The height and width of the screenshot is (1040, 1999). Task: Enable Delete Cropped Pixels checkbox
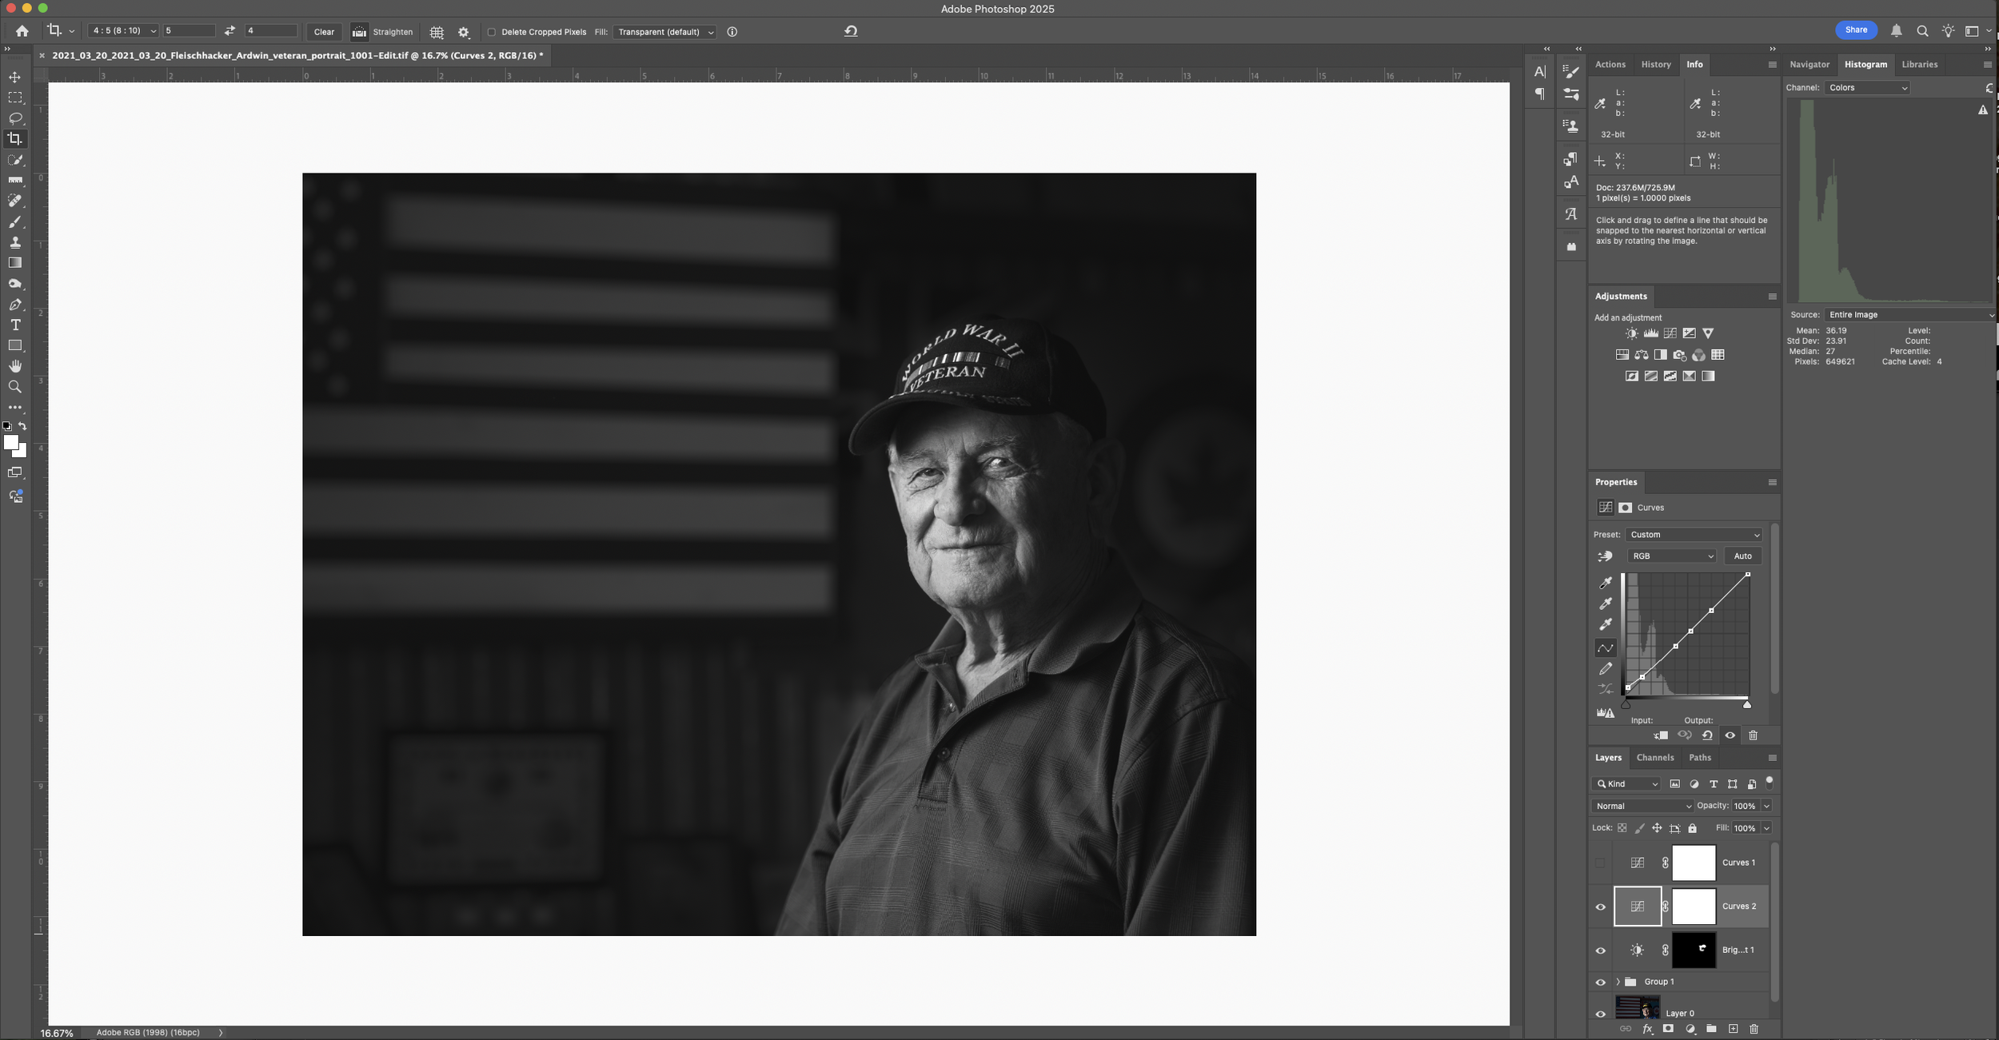[x=492, y=32]
